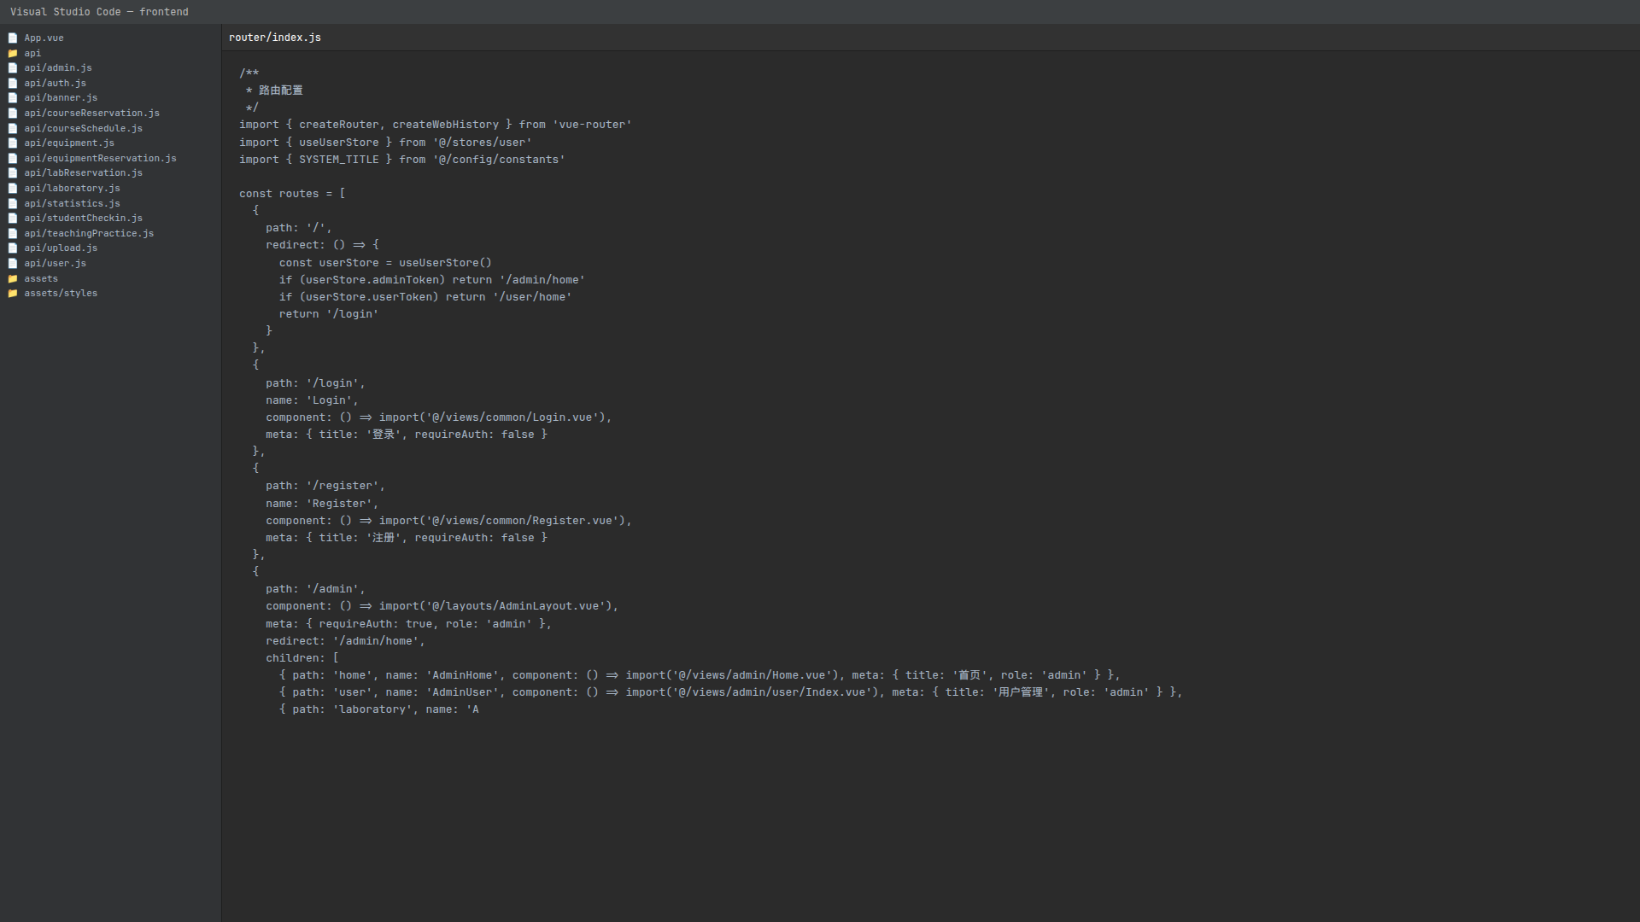Click the folder icon beside assets/styles
This screenshot has height=922, width=1640.
(x=13, y=294)
